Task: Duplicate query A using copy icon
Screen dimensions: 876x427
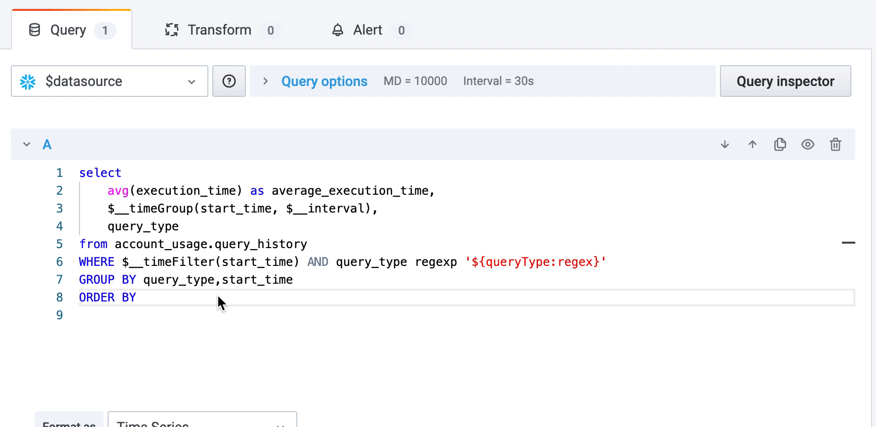Action: coord(780,144)
